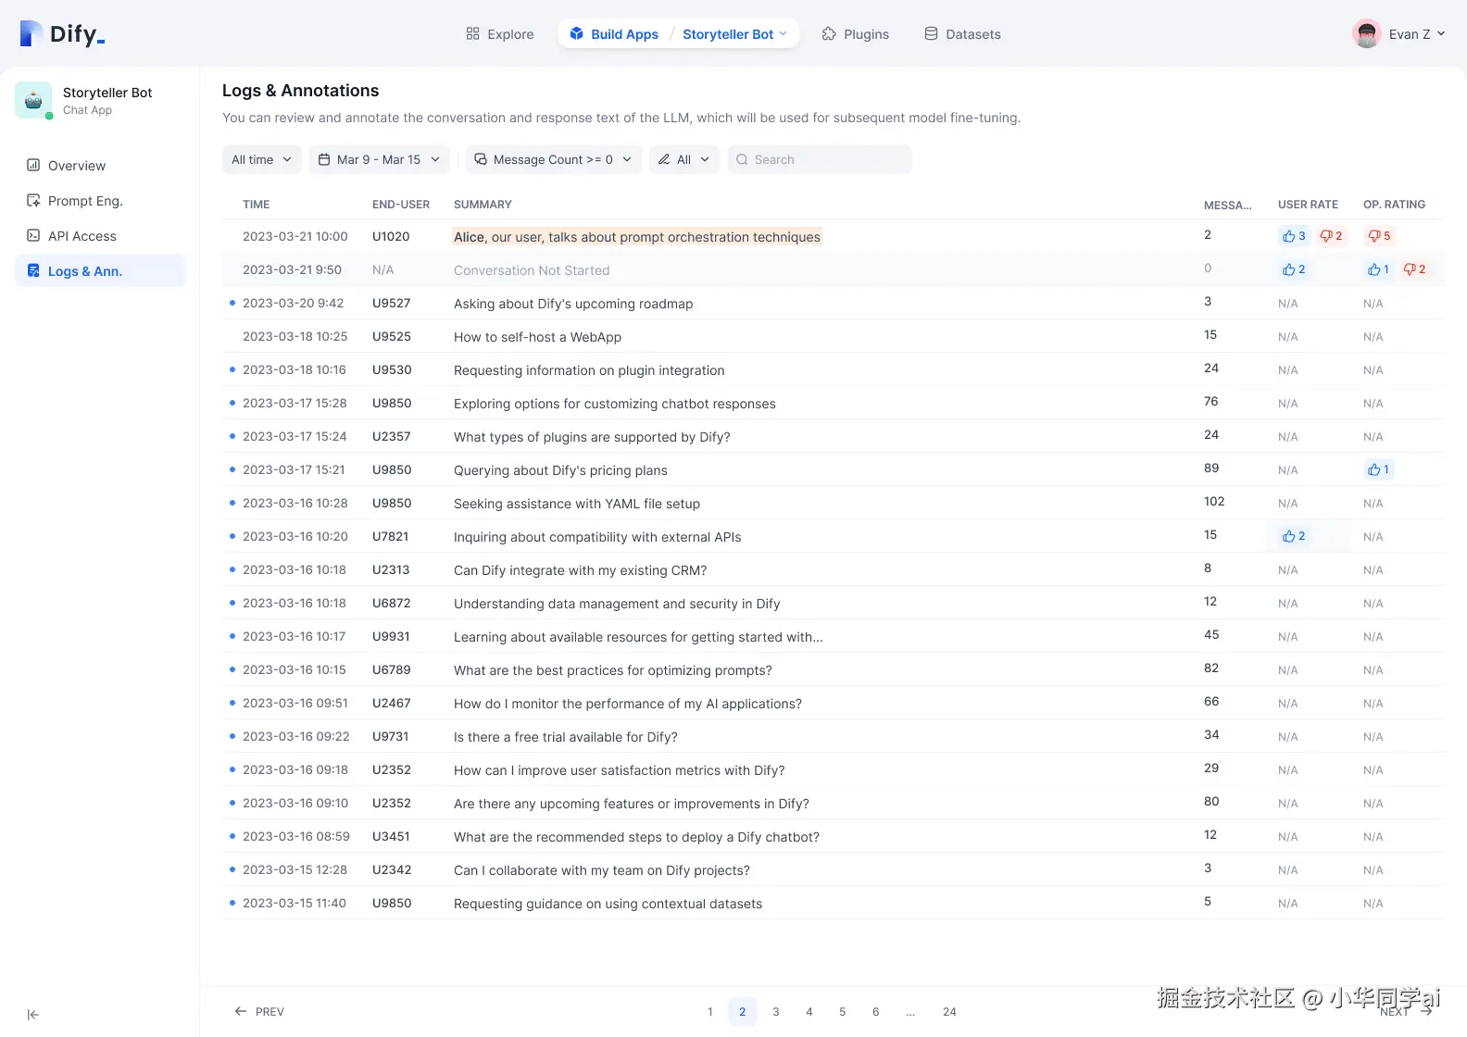The width and height of the screenshot is (1467, 1037).
Task: Click the Explore grid icon
Action: (472, 33)
